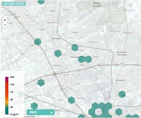Click the N715 road shield
This screenshot has height=118, width=141.
click(x=122, y=64)
